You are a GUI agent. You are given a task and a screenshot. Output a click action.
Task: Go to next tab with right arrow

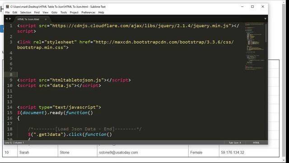click(10, 19)
